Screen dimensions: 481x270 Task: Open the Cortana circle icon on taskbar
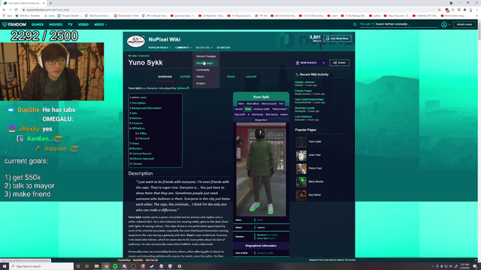click(78, 266)
